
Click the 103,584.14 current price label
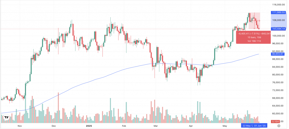[x=278, y=29]
